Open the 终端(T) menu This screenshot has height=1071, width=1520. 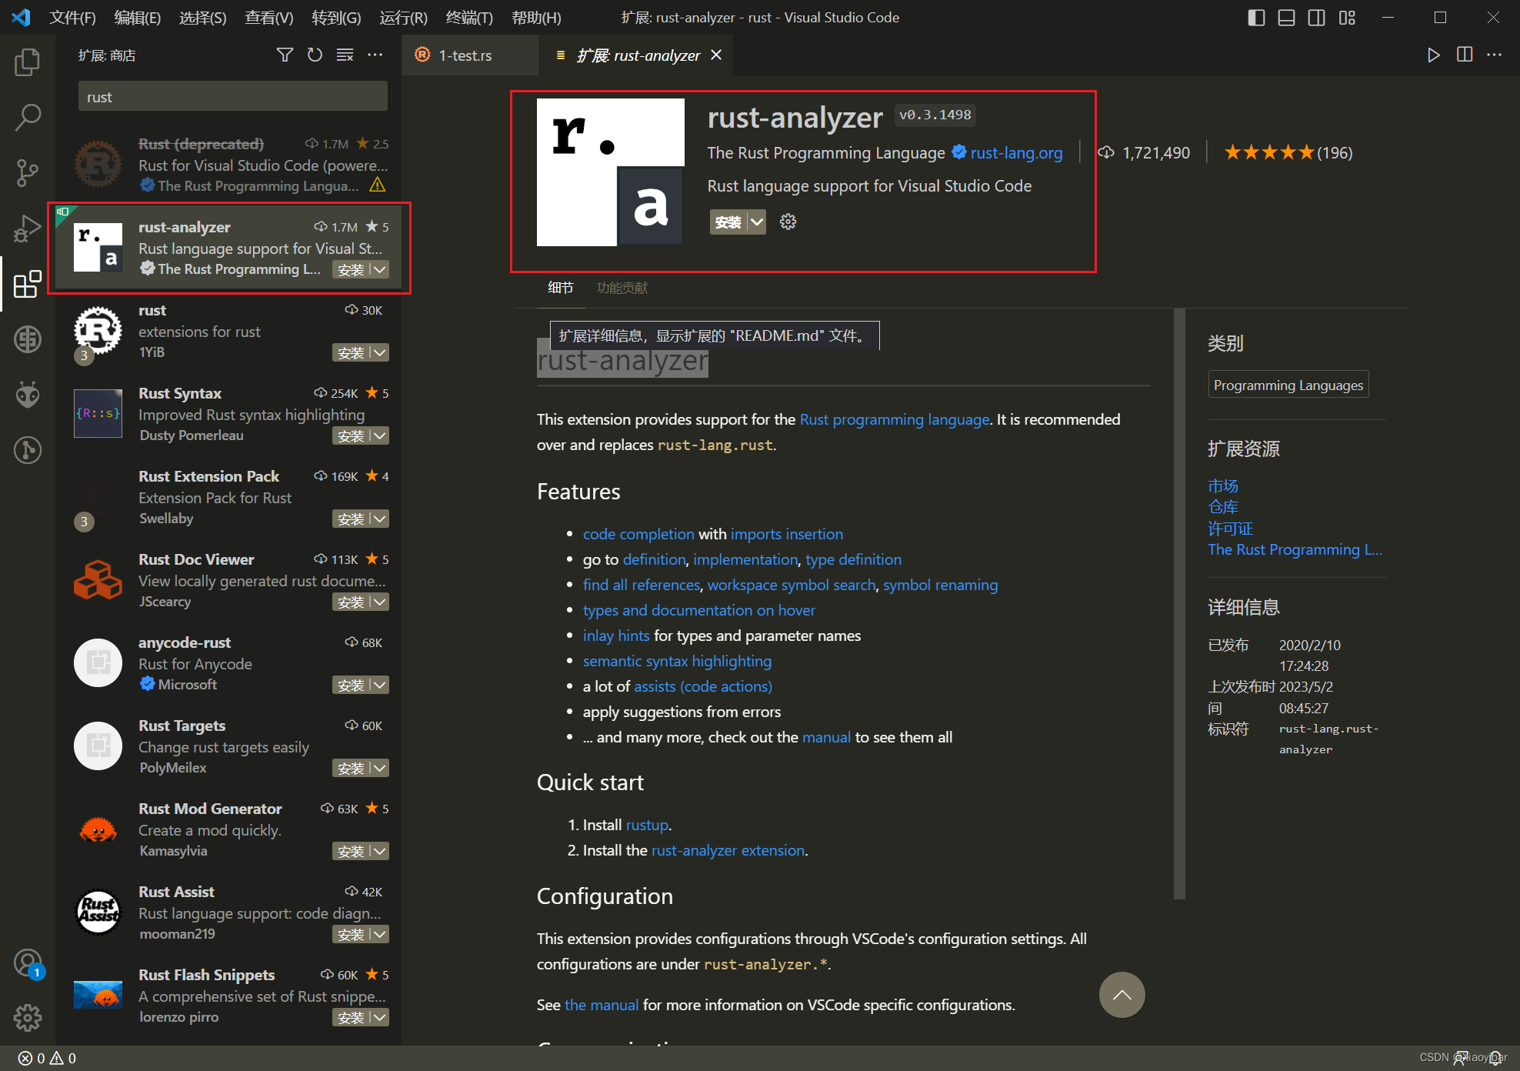(x=469, y=17)
